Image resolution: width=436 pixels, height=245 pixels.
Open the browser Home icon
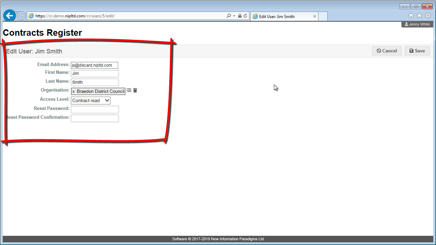[x=411, y=16]
